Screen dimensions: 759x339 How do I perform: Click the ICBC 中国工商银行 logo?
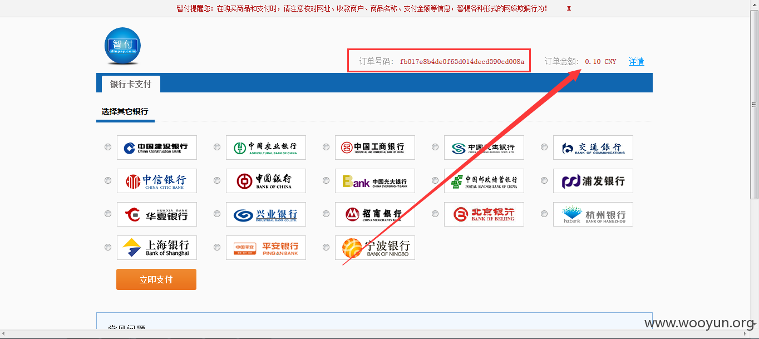pos(375,148)
